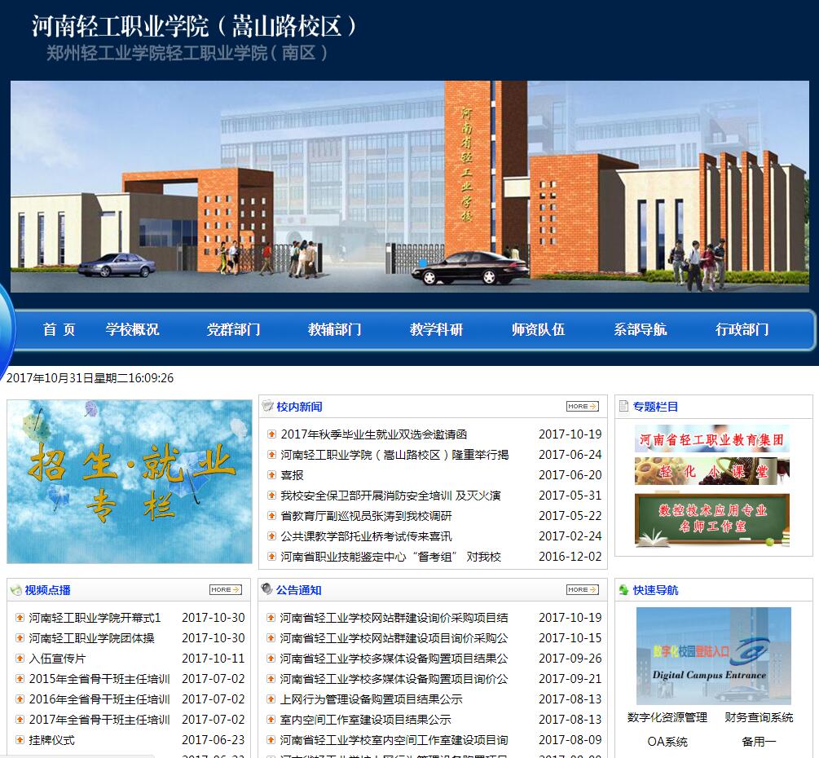Click bullet icon beside 上网行为管理设备购置项目结果公示
The image size is (819, 758).
point(271,699)
